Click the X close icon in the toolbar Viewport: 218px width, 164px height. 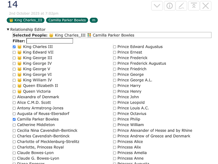[x=206, y=6]
